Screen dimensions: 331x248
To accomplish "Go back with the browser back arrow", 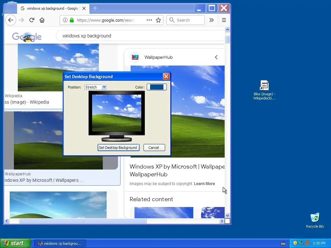I will coord(11,20).
